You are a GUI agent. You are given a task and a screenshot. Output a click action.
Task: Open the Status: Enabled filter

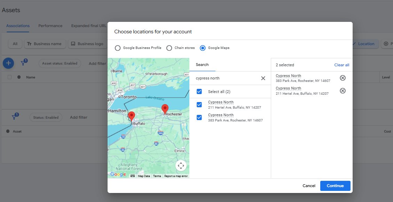46,117
